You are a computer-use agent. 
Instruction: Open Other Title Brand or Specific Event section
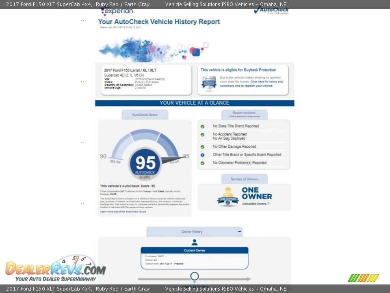tap(247, 155)
